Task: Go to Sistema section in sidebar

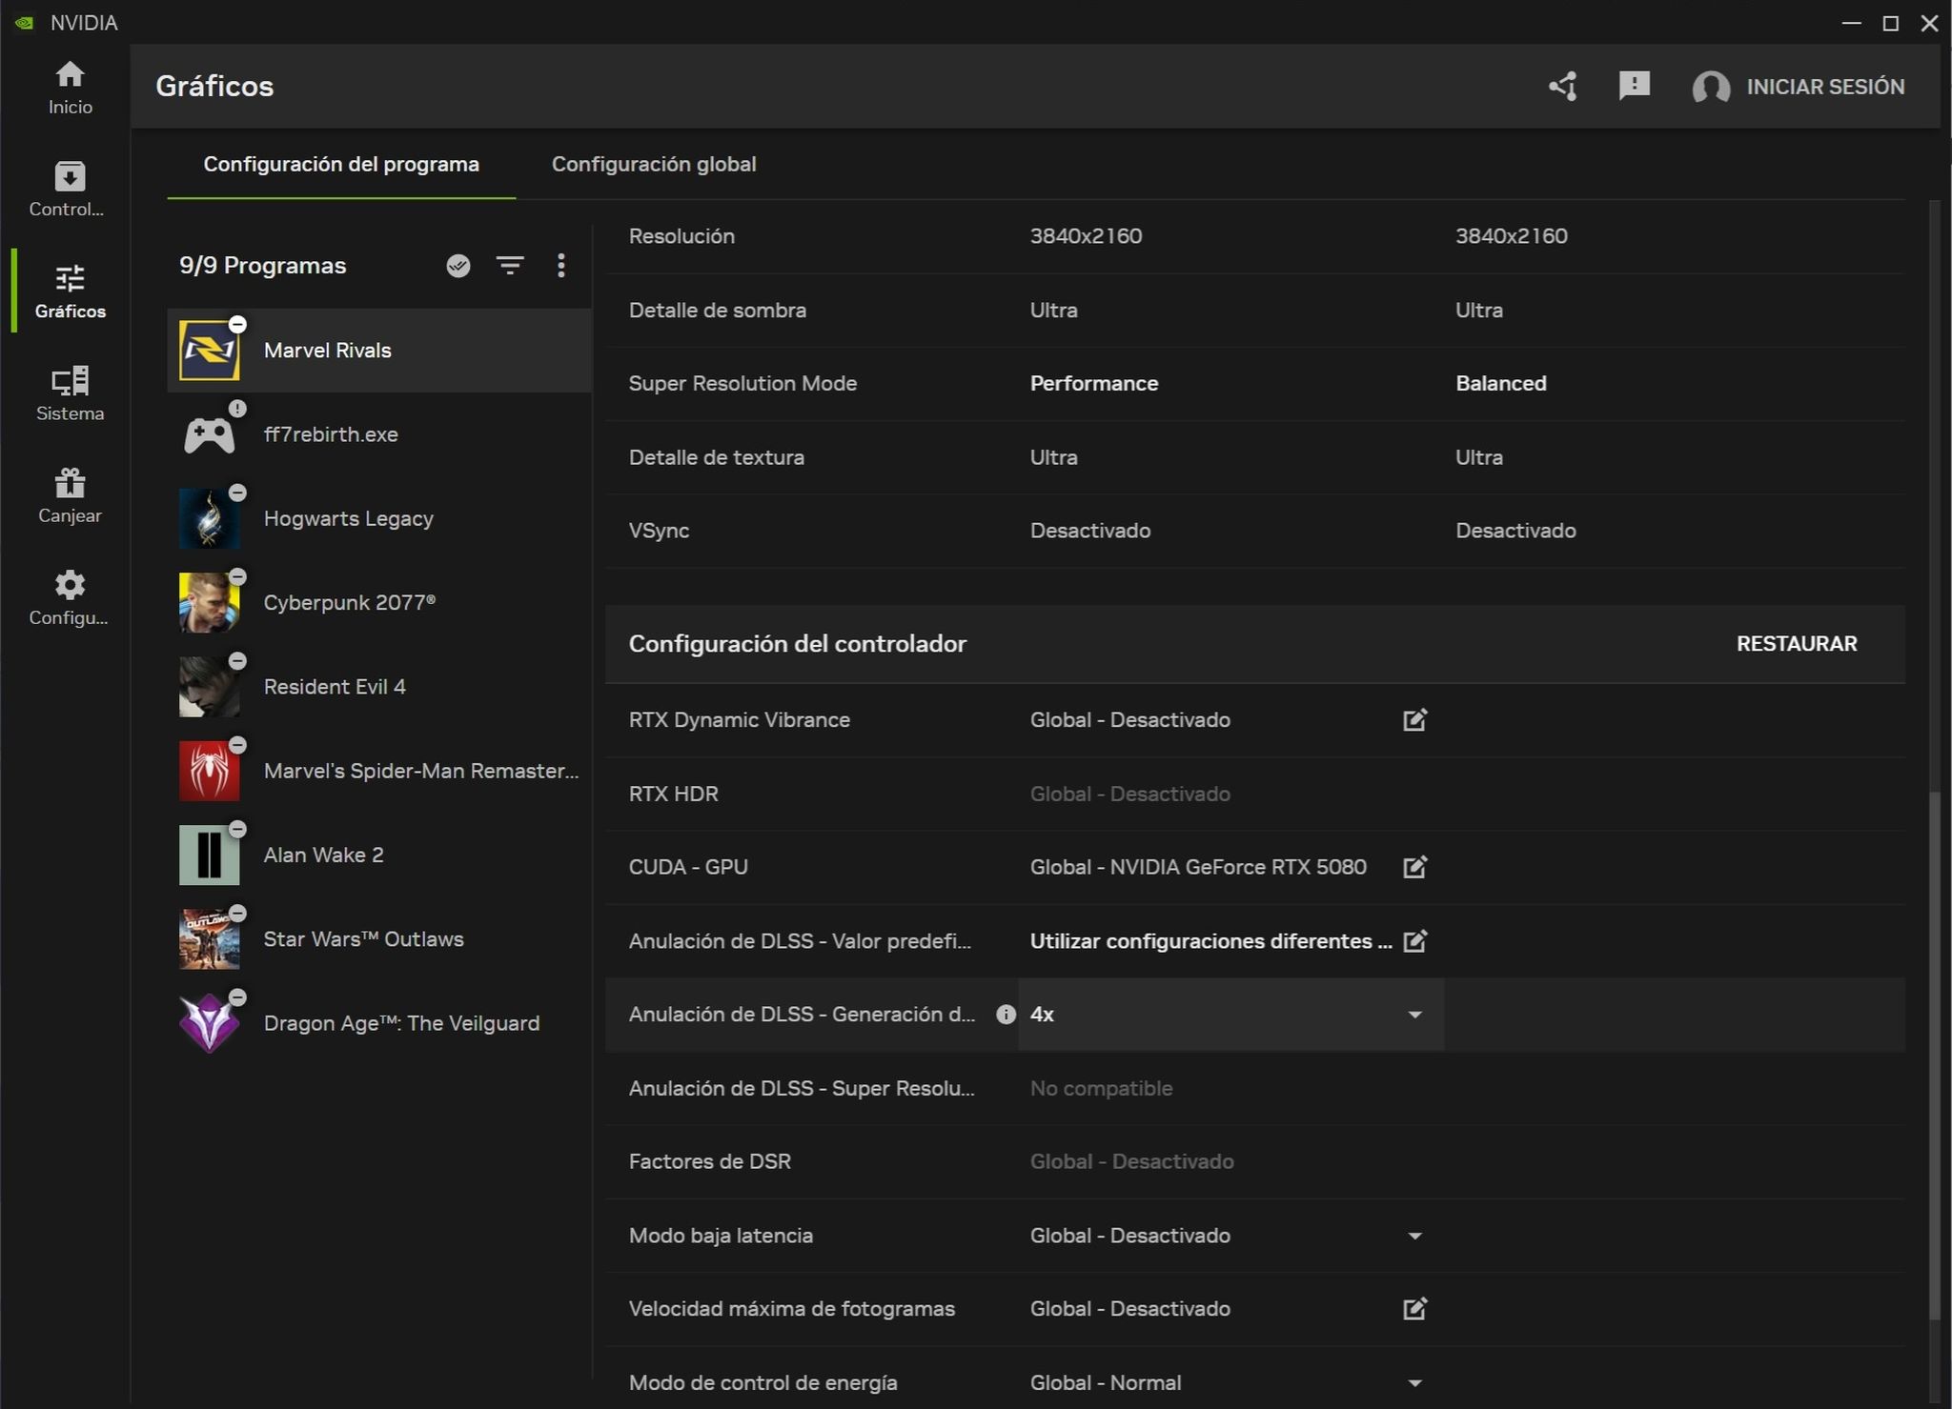Action: pyautogui.click(x=70, y=393)
